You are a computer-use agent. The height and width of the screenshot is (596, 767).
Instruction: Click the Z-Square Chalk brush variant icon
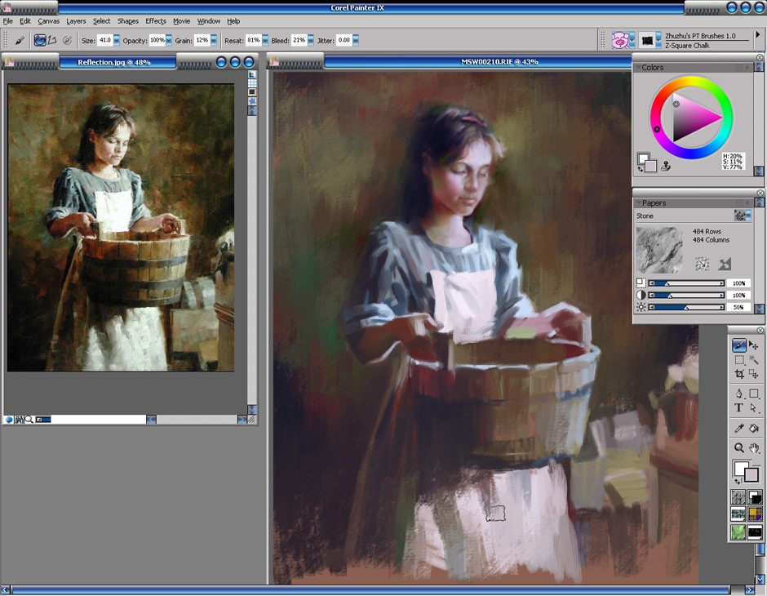click(x=647, y=40)
